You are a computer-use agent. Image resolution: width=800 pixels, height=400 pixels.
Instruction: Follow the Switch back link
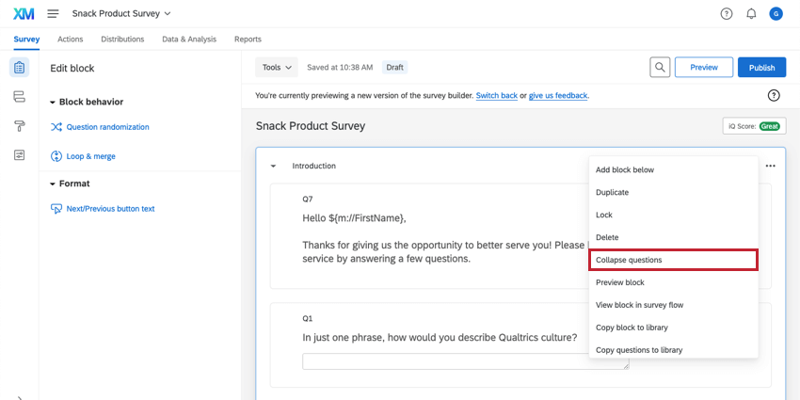click(496, 96)
